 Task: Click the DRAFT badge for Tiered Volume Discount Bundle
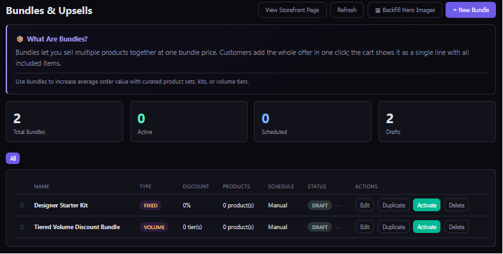[320, 227]
